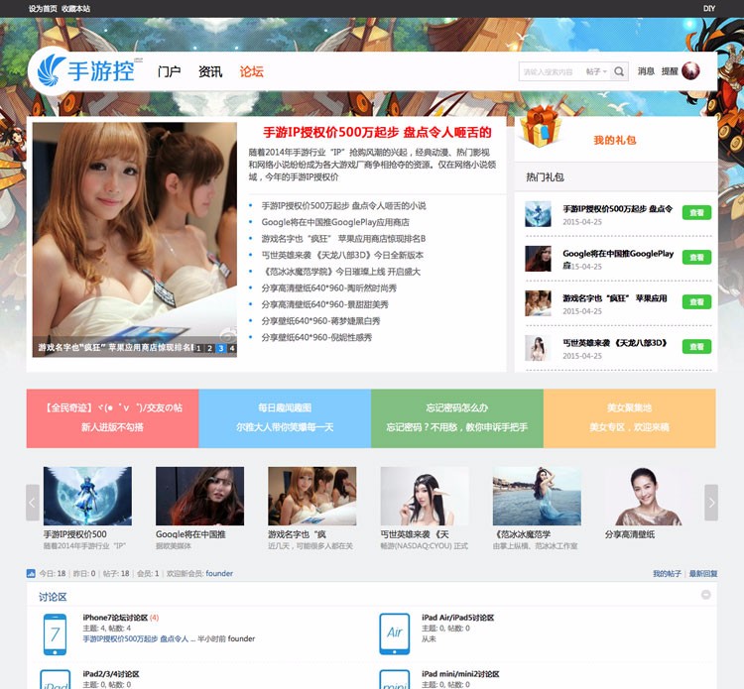Select slide 2 in the slideshow
Viewport: 744px width, 689px height.
pyautogui.click(x=209, y=348)
